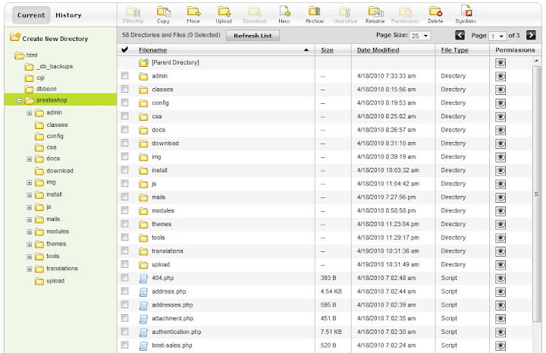Click the Rename toolbar icon
The height and width of the screenshot is (353, 546).
click(x=375, y=11)
